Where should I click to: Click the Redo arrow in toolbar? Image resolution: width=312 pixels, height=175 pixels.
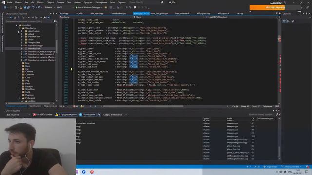pos(39,8)
